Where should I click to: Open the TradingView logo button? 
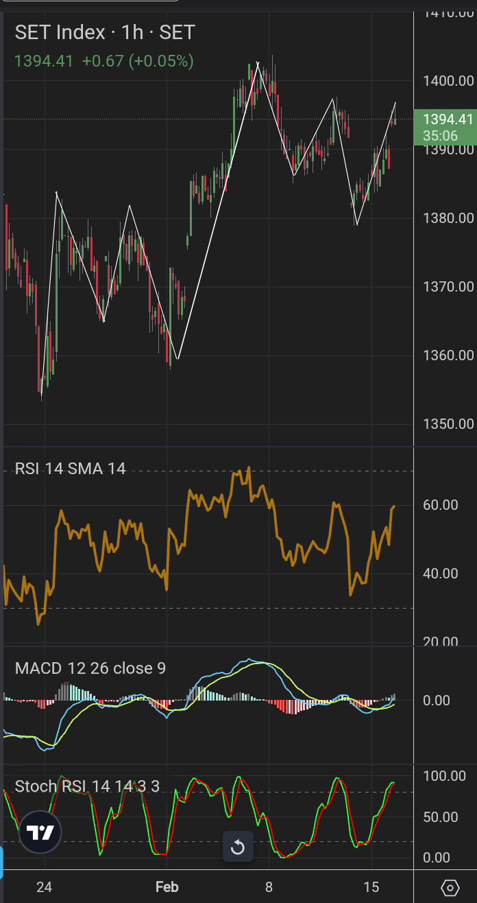point(40,832)
